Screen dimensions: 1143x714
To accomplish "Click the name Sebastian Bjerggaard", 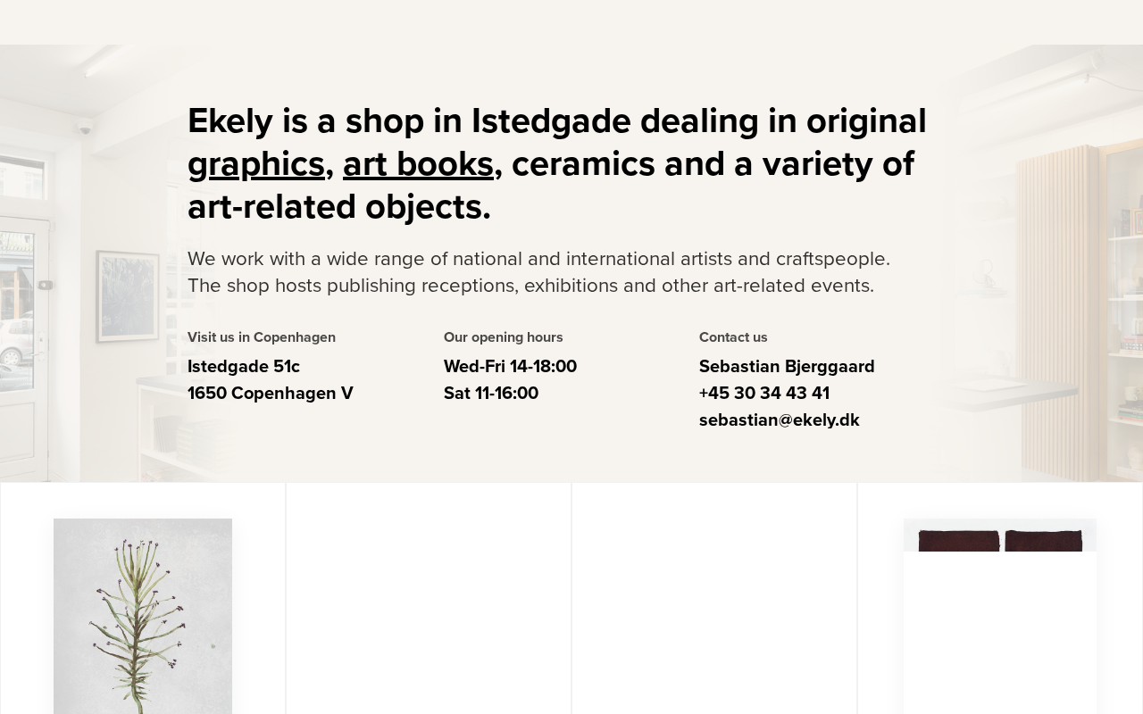I will (x=787, y=367).
